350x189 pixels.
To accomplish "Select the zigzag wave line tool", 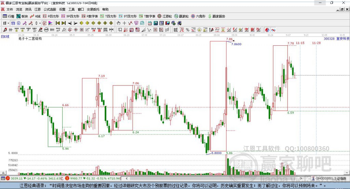I will (x=149, y=30).
